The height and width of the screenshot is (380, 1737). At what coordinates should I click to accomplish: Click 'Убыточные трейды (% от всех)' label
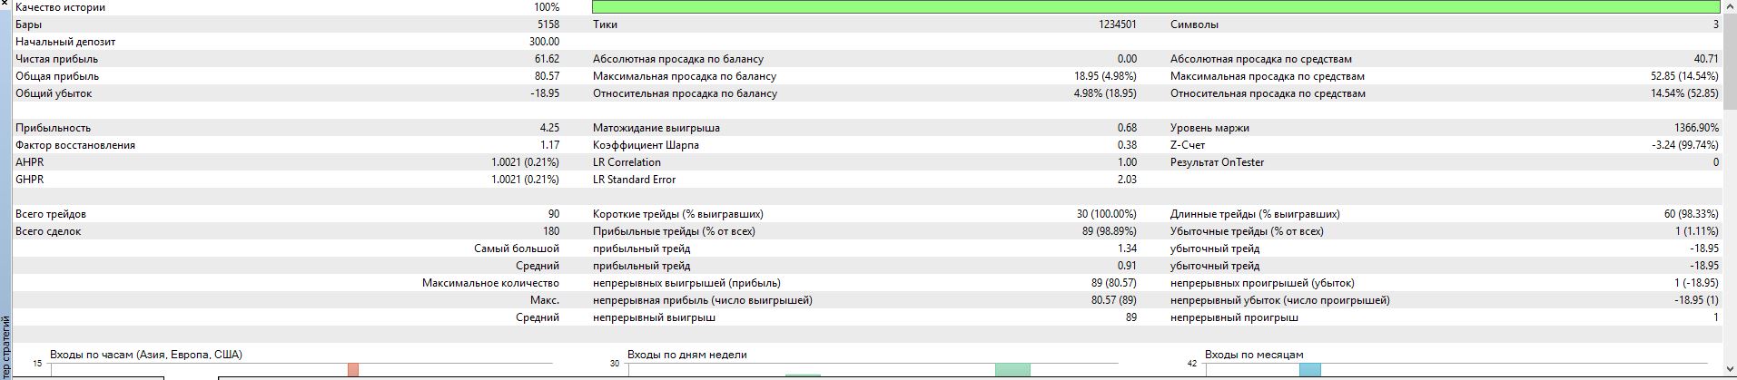(x=1247, y=231)
